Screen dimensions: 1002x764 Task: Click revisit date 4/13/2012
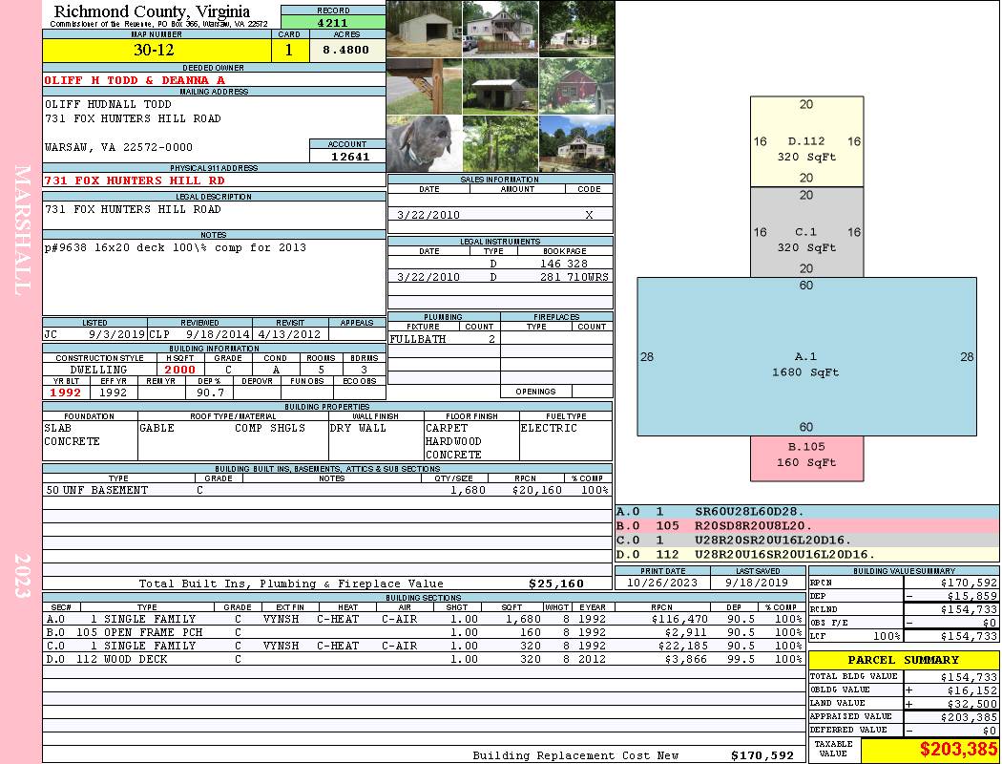point(289,333)
